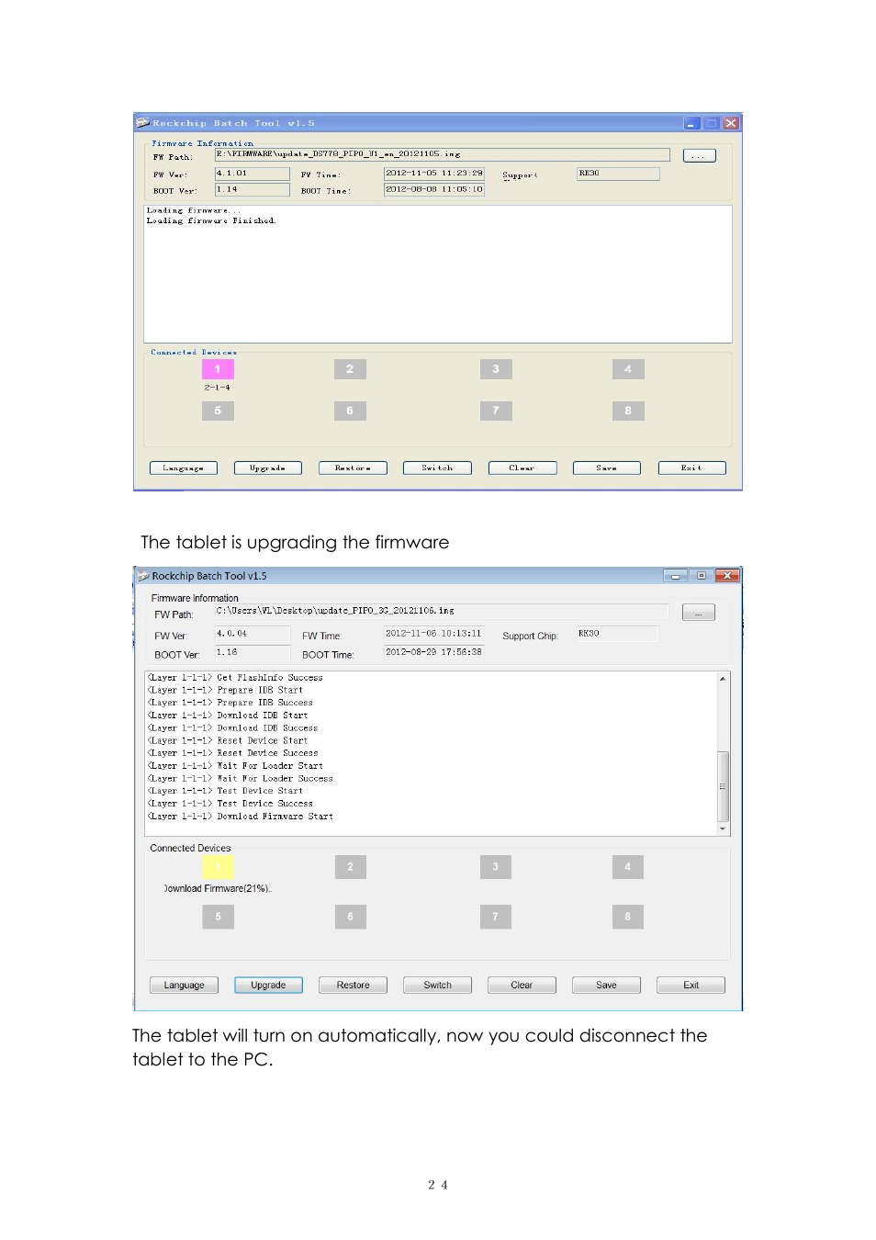876x1240 pixels.
Task: Click the FW Ver field showing 4.0.04
Action: (252, 634)
